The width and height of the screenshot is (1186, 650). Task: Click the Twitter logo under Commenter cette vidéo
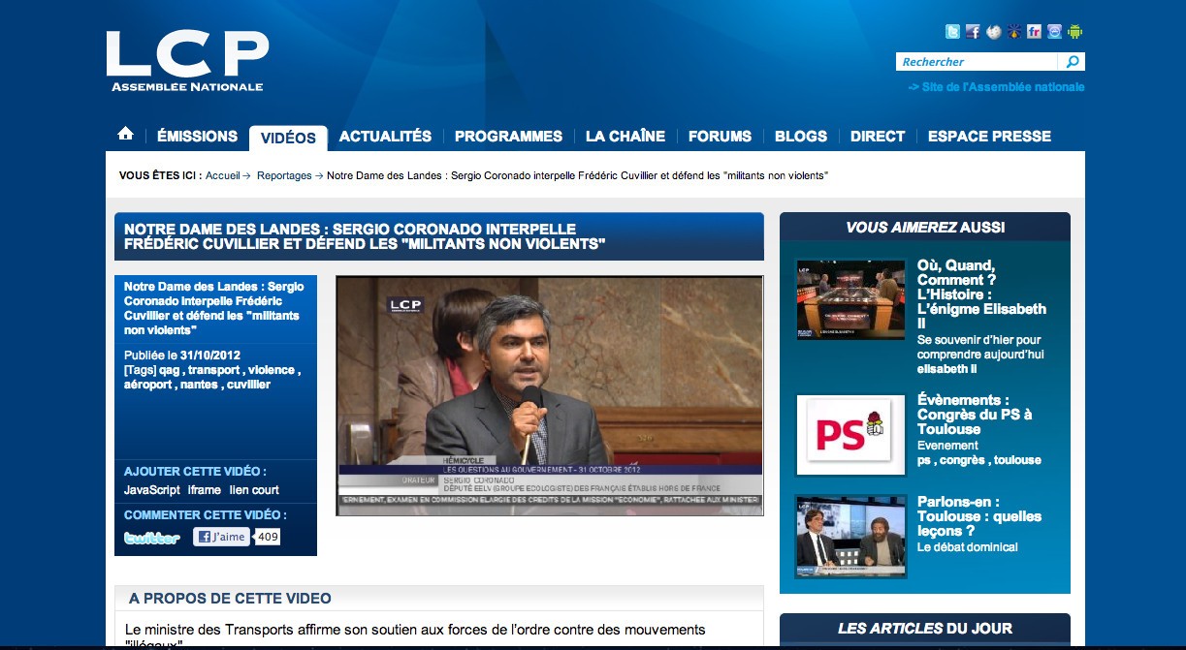point(151,538)
